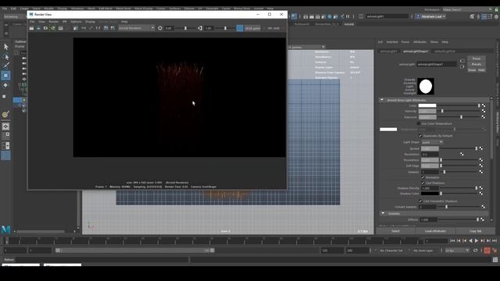500x281 pixels.
Task: Open the menu set dropdown at top left
Action: 14,16
